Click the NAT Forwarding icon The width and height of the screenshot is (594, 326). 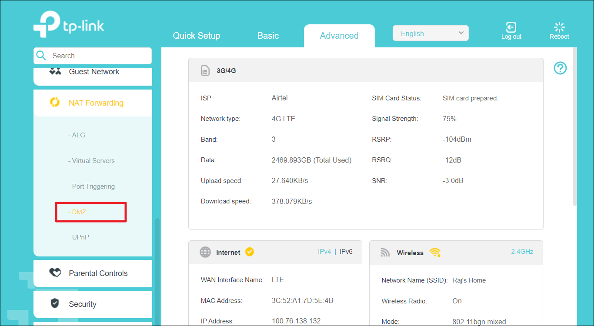(x=55, y=103)
